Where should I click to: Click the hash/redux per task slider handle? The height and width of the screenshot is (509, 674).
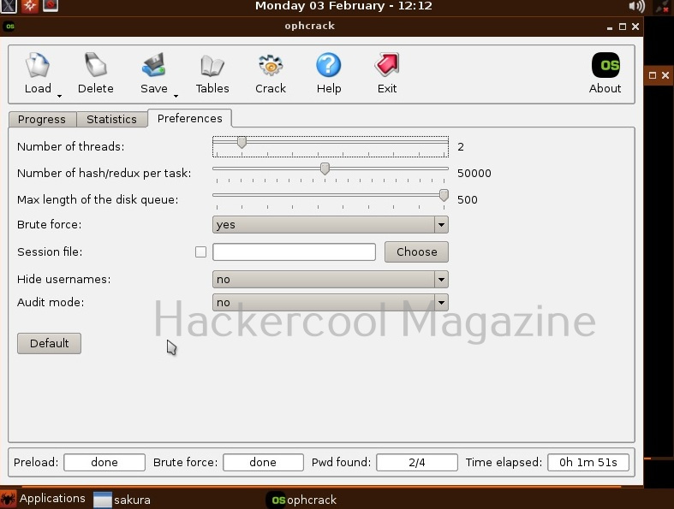[325, 169]
